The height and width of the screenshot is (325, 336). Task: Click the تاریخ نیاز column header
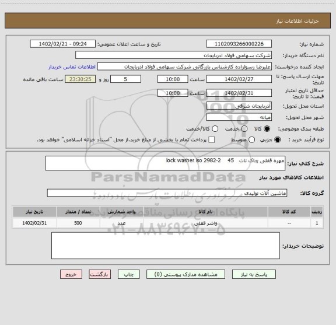click(x=34, y=212)
